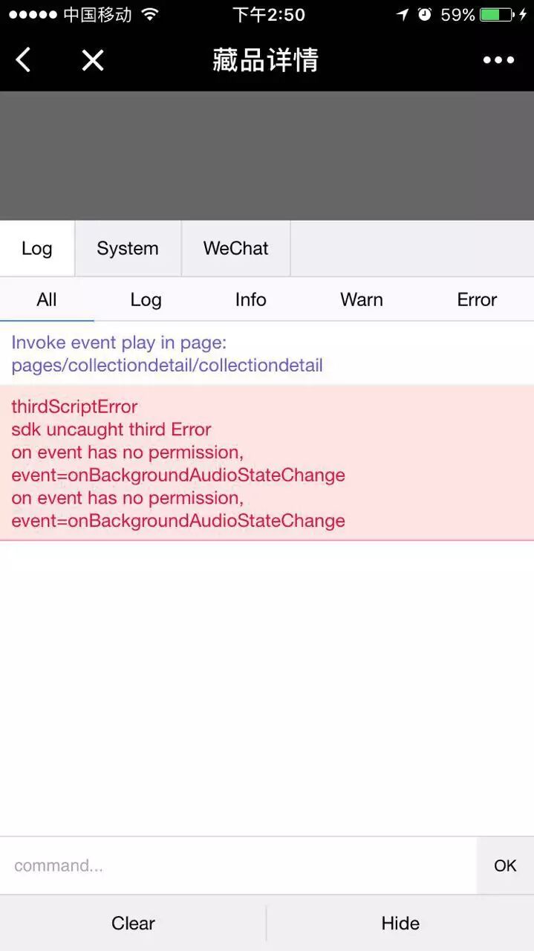The height and width of the screenshot is (951, 534).
Task: Tap the Wi-Fi status icon
Action: (x=150, y=14)
